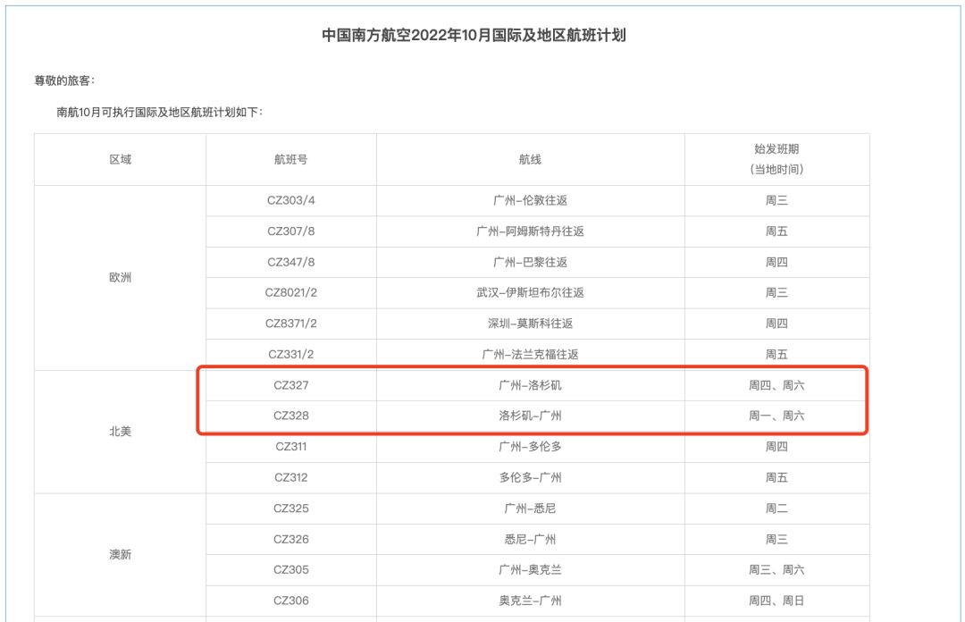The image size is (965, 622).
Task: Click flight number CZ347/8
Action: [291, 262]
